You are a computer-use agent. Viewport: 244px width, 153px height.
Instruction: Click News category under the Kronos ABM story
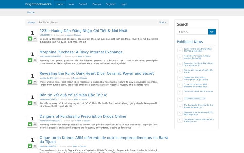[x=75, y=146]
